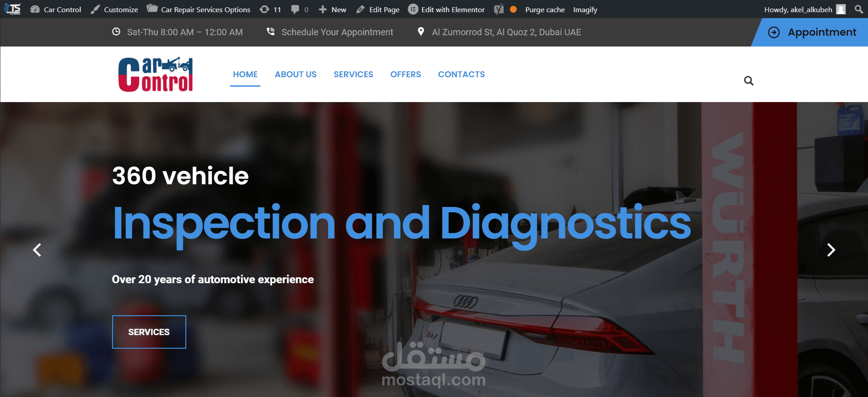Click the orange Yoast status dot
The width and height of the screenshot is (868, 397).
(513, 9)
